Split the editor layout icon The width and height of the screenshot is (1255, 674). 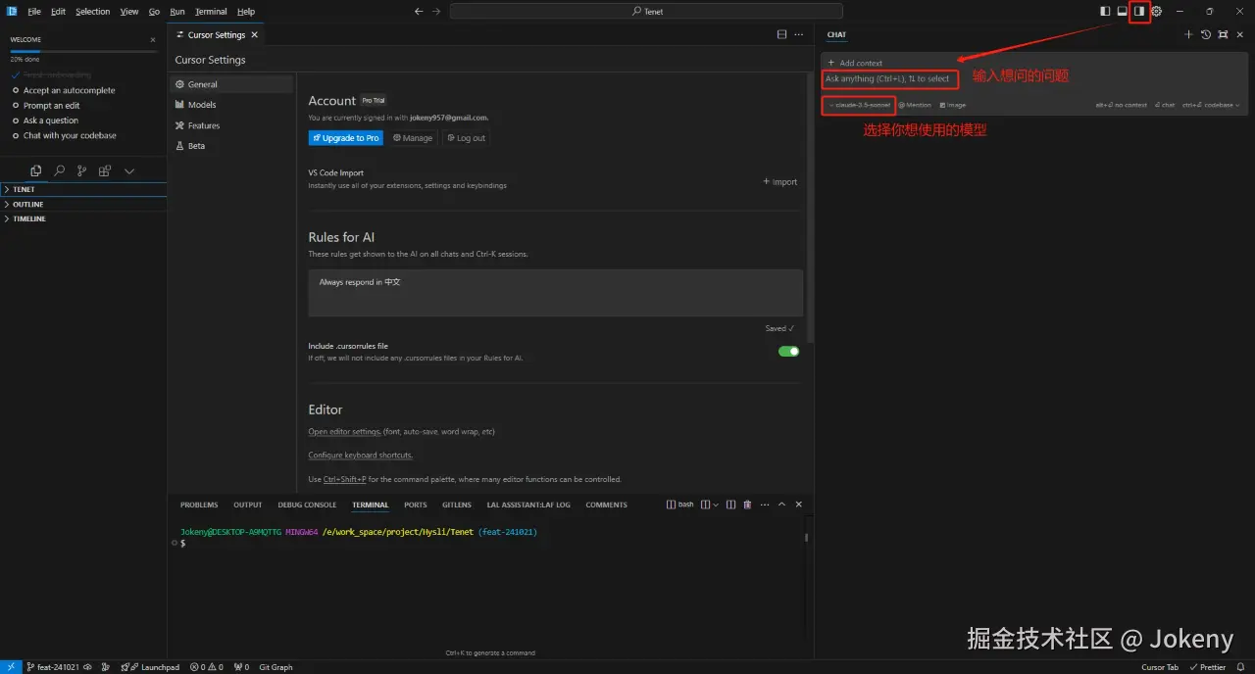pyautogui.click(x=781, y=34)
